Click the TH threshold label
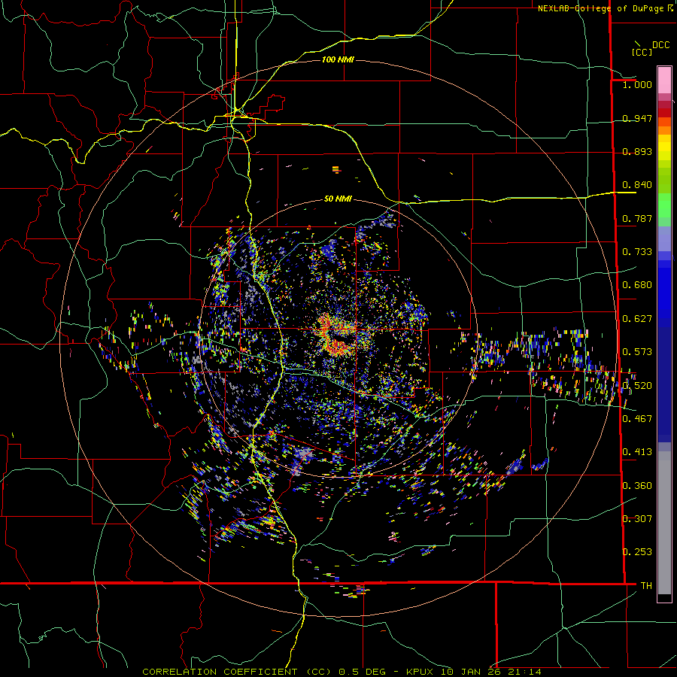Screen dimensions: 677x677 (646, 586)
